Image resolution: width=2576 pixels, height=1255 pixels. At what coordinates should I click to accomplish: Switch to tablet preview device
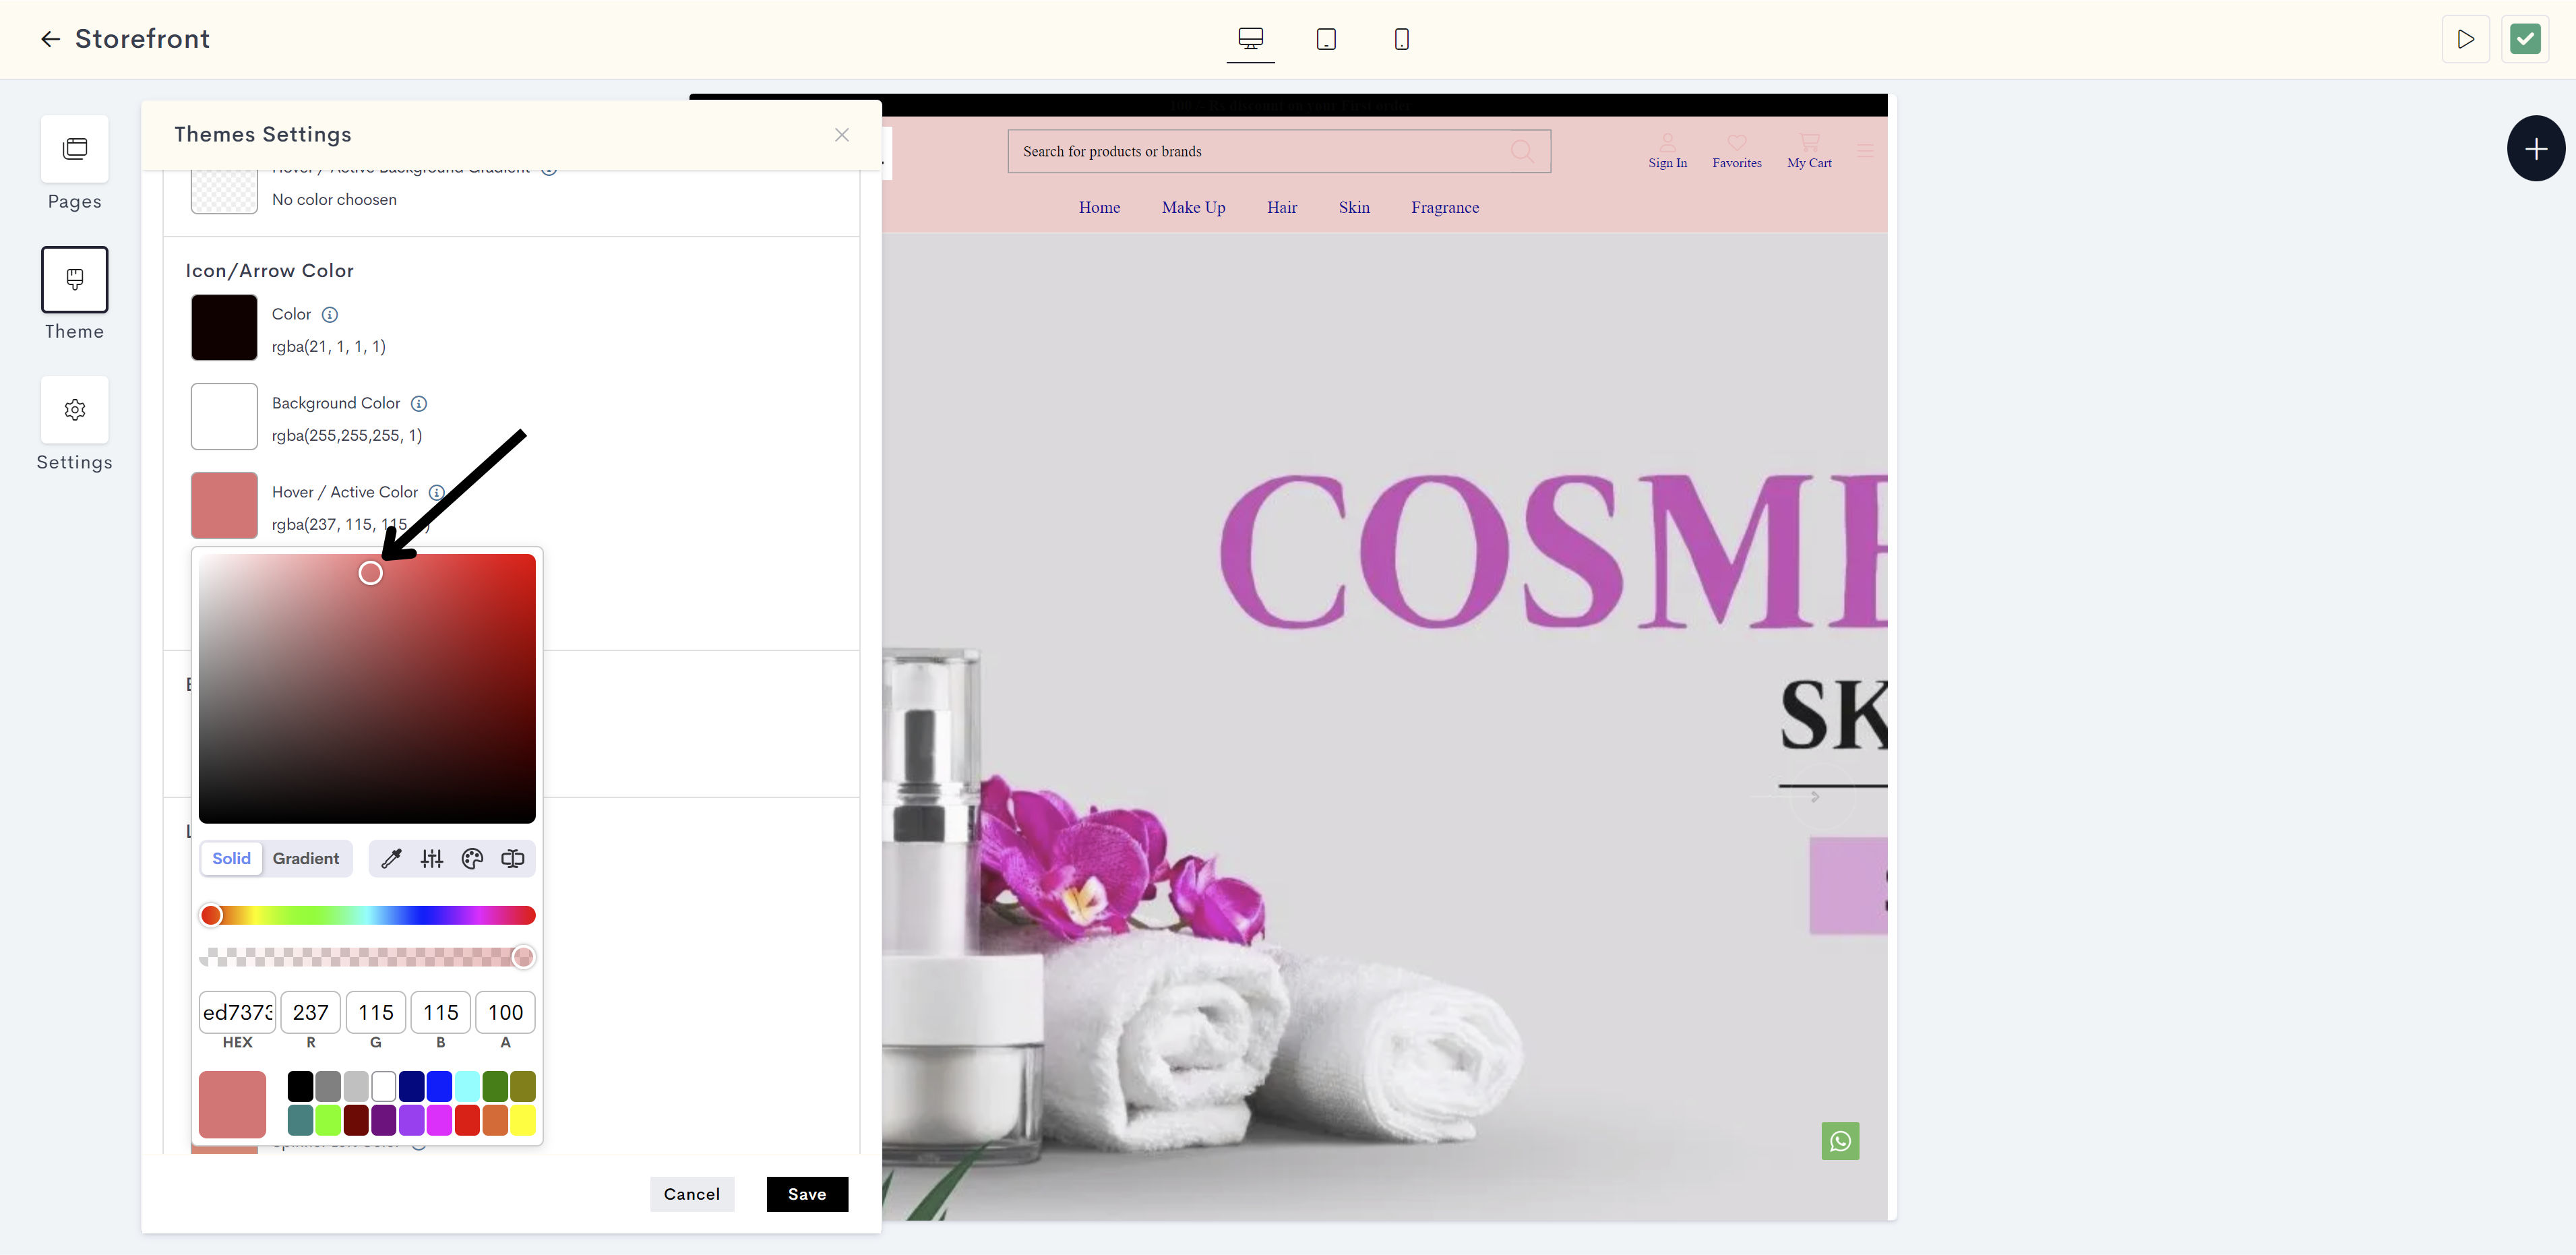click(x=1326, y=39)
